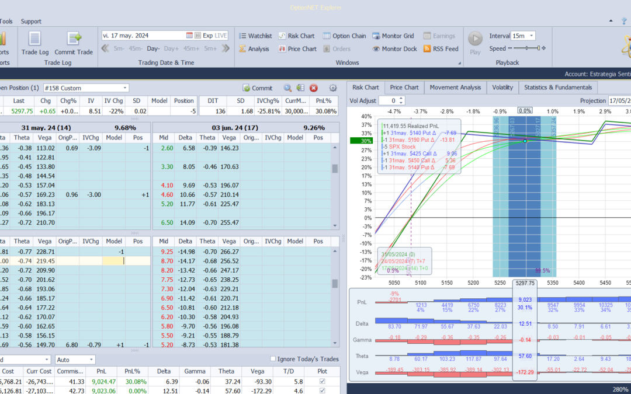Screen dimensions: 631x394
Task: Enable Ignore Today's Trades checkbox
Action: [x=273, y=359]
